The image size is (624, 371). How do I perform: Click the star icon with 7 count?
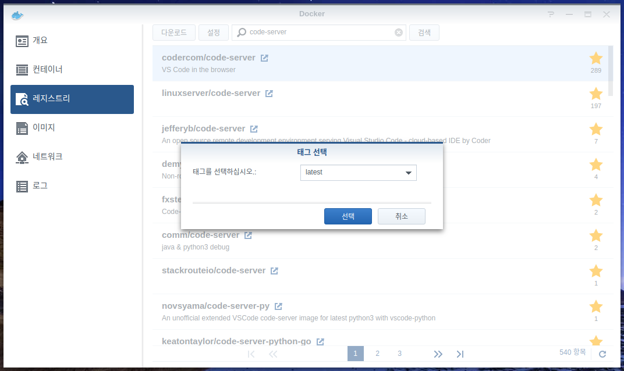coord(595,129)
